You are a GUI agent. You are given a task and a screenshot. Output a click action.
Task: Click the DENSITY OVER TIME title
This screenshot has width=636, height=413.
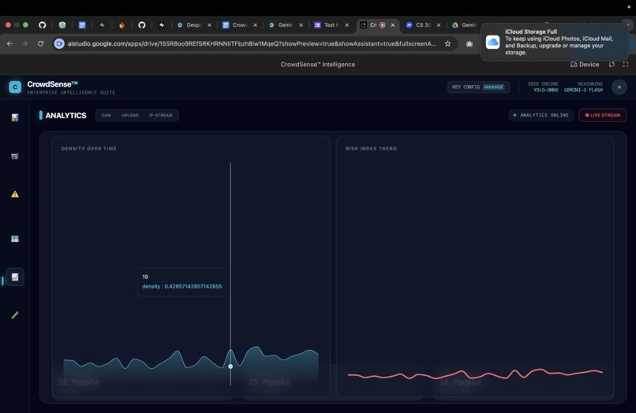[89, 149]
